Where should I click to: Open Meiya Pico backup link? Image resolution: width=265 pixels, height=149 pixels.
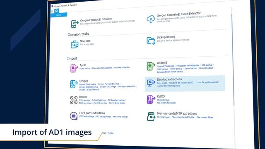pyautogui.click(x=120, y=117)
